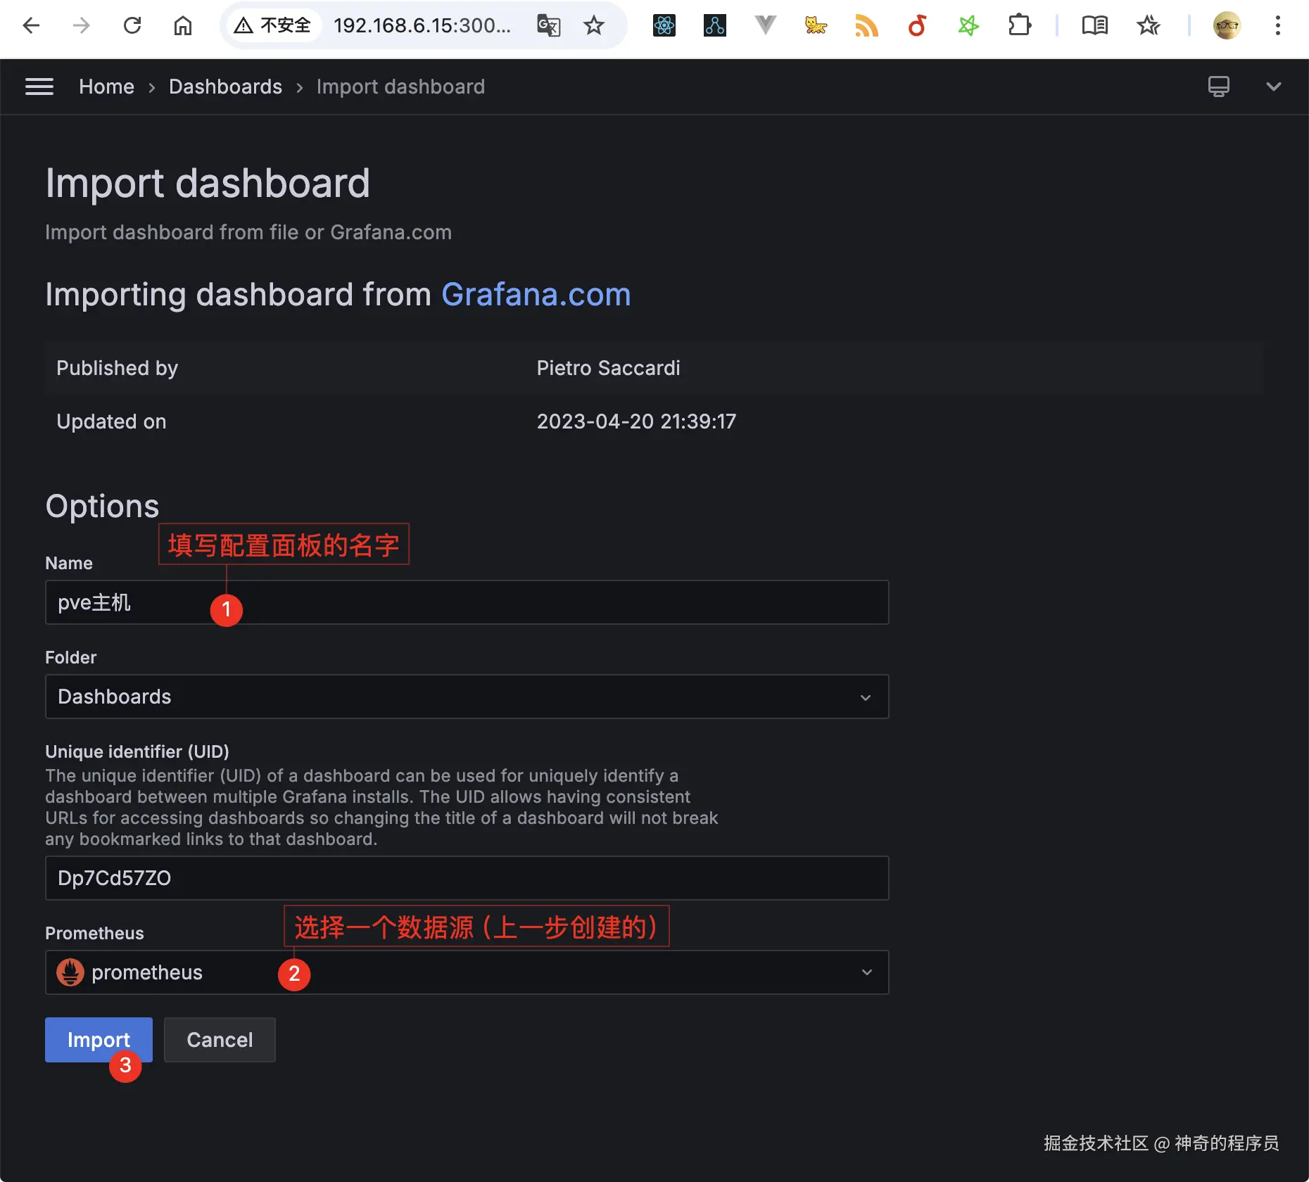This screenshot has height=1182, width=1309.
Task: Open the RSS feed extension
Action: point(866,26)
